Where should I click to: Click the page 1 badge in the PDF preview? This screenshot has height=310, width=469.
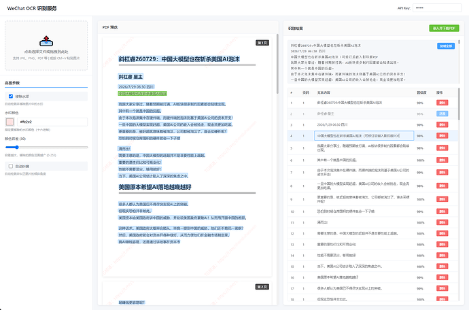click(262, 43)
